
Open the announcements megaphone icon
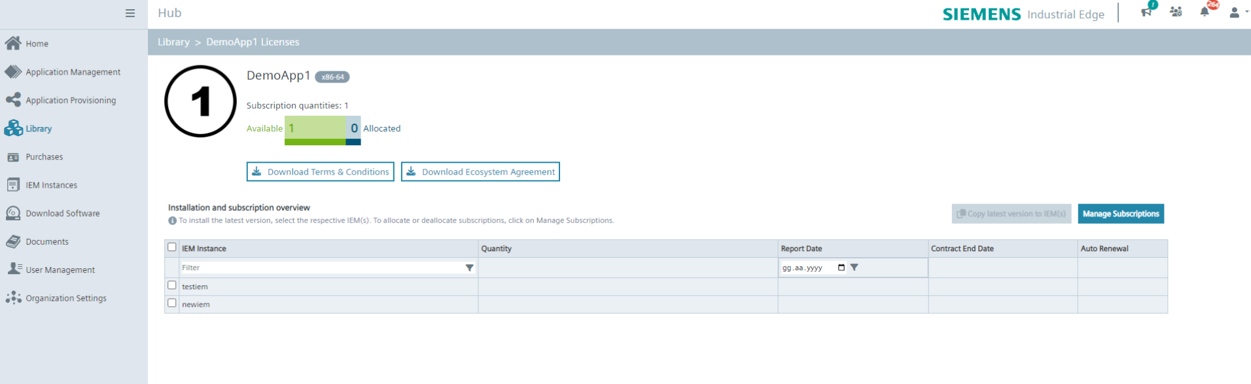tap(1146, 12)
